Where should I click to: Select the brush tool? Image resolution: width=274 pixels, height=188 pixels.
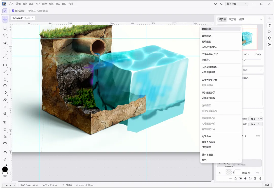[x=5, y=72]
